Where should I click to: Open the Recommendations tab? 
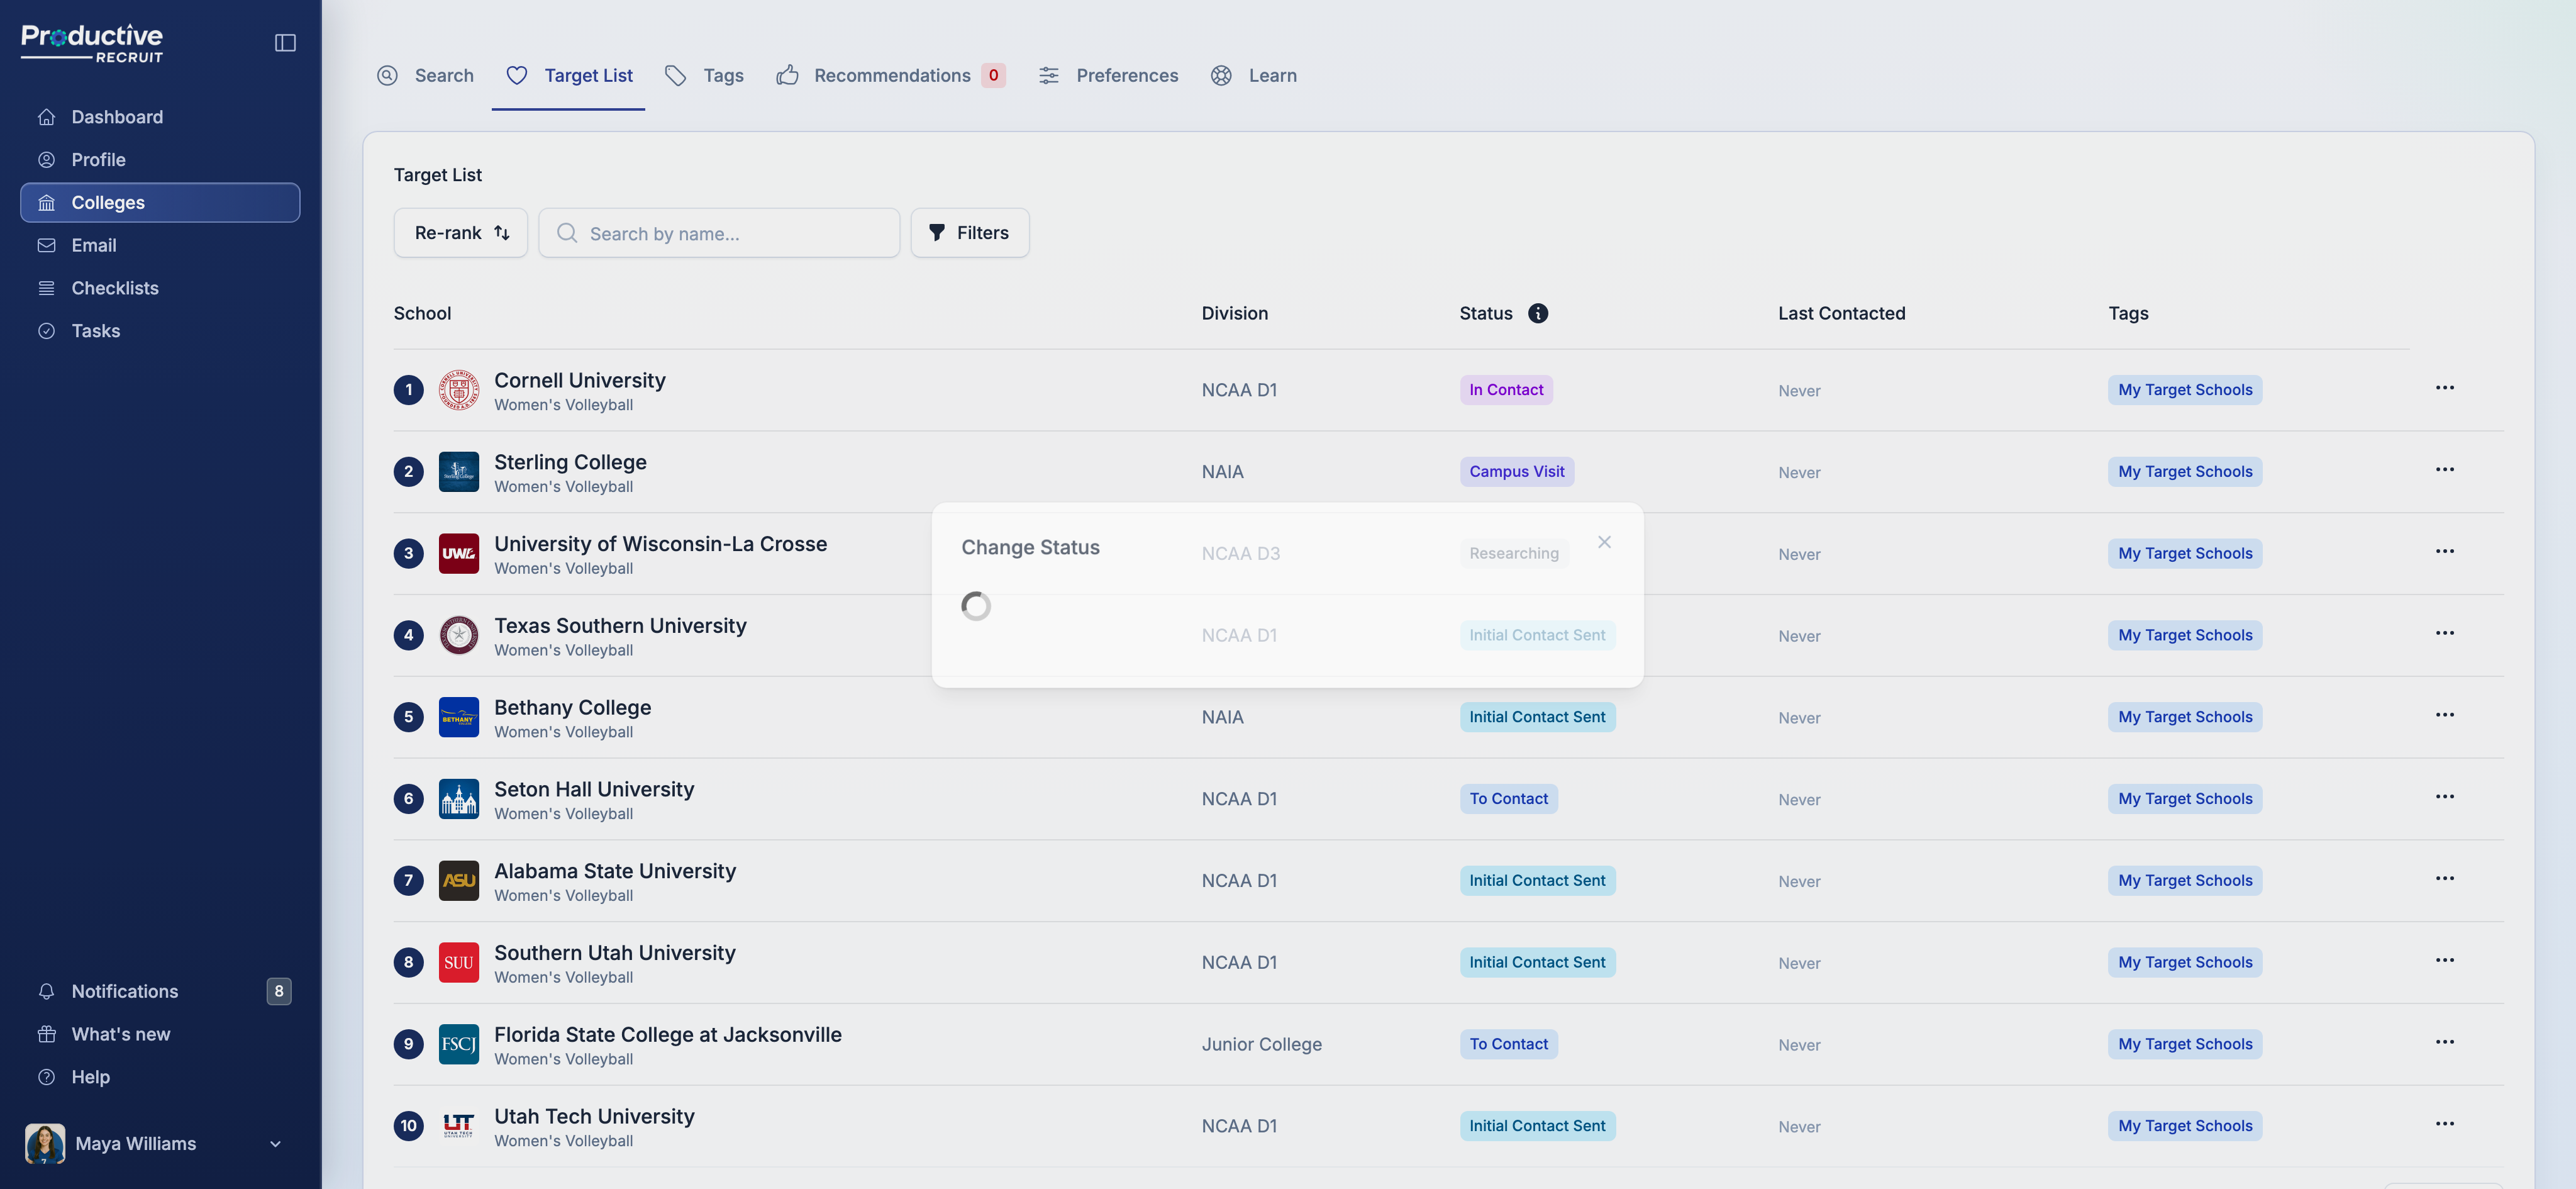[890, 75]
